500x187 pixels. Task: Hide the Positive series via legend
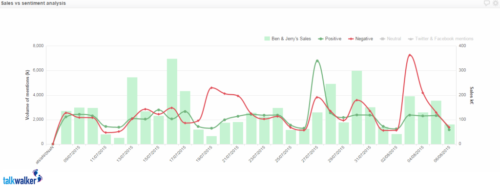tap(330, 39)
